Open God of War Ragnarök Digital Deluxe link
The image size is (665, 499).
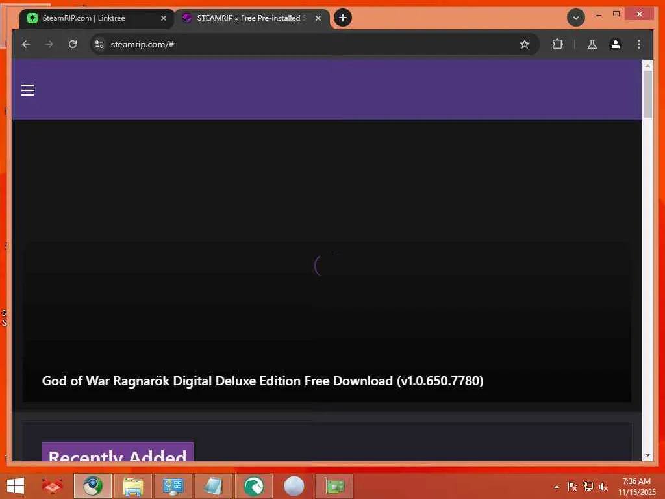tap(262, 381)
